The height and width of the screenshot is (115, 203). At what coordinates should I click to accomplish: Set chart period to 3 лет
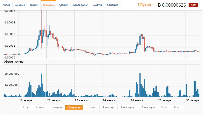[165, 108]
